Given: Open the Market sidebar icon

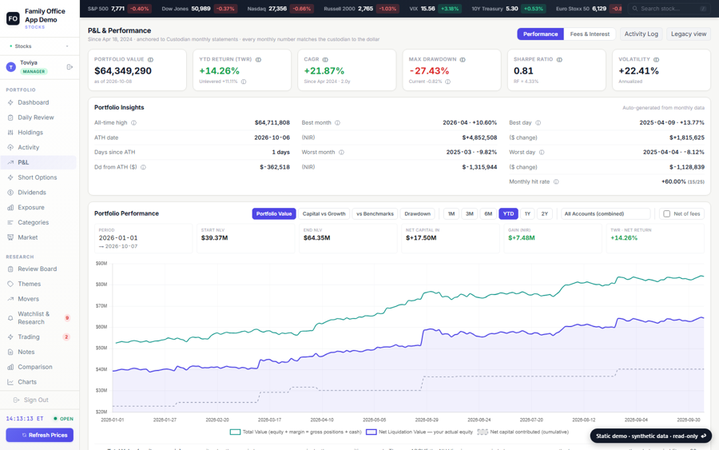Looking at the screenshot, I should pos(10,237).
